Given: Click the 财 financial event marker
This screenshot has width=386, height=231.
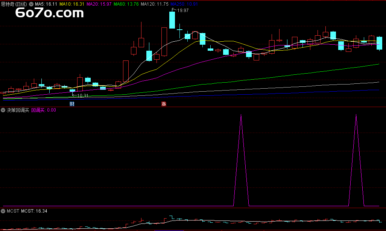Looking at the screenshot, I should click(72, 104).
